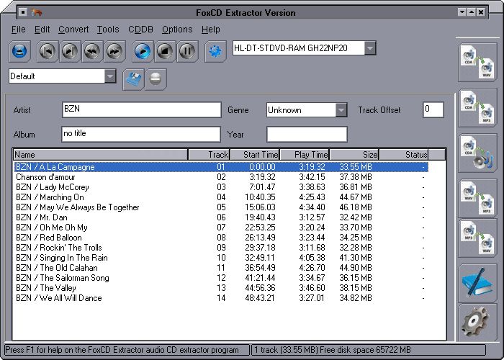Image resolution: width=504 pixels, height=360 pixels.
Task: Remove the profile with the minus icon
Action: click(156, 79)
